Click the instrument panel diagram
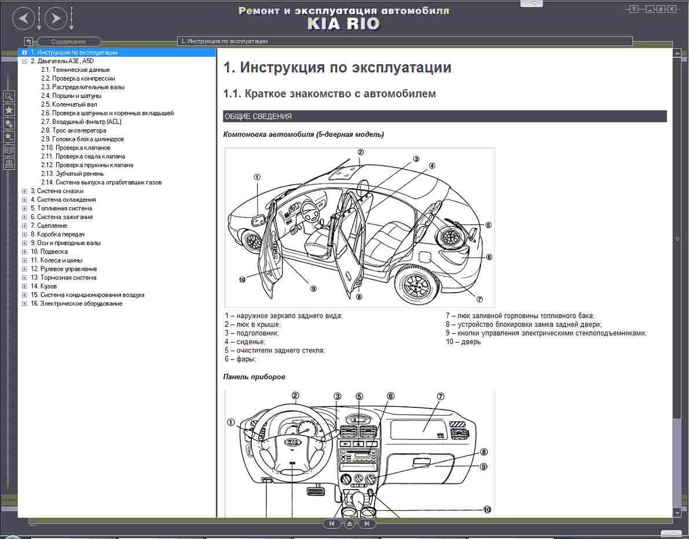Viewport: 689px width, 539px height. 360,454
